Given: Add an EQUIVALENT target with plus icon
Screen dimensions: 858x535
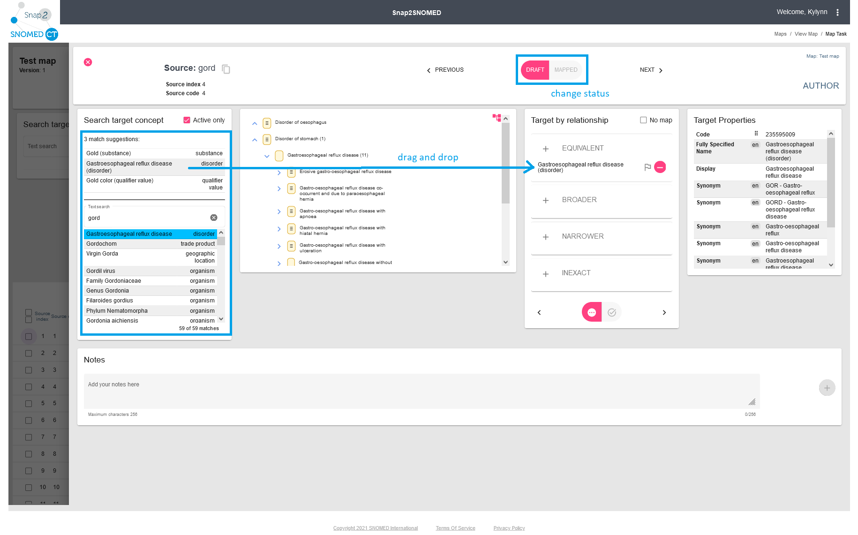Looking at the screenshot, I should click(x=546, y=149).
